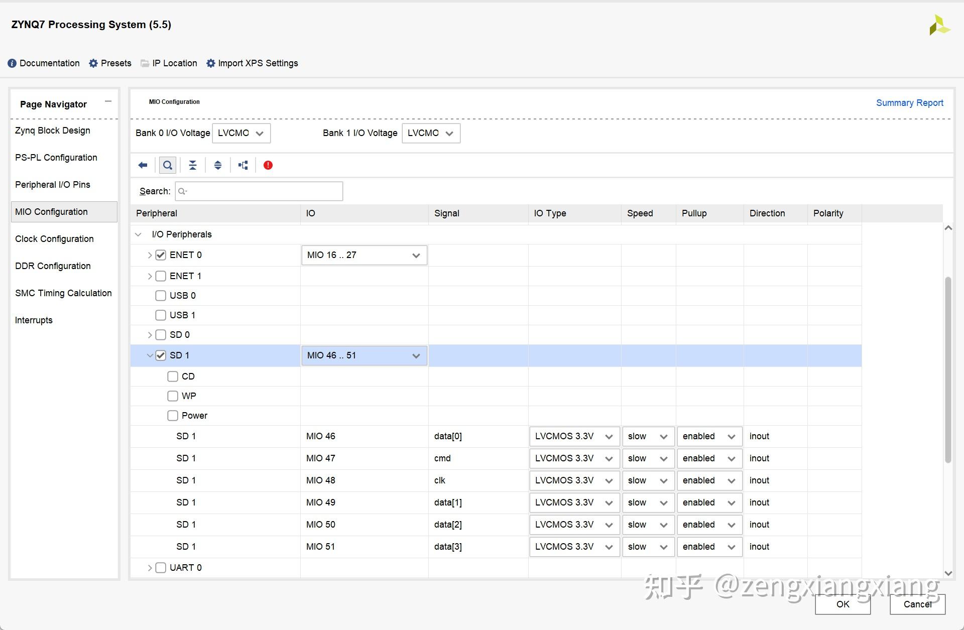Enable the SD 1 CD checkbox
Screen dimensions: 964x630
coord(173,376)
